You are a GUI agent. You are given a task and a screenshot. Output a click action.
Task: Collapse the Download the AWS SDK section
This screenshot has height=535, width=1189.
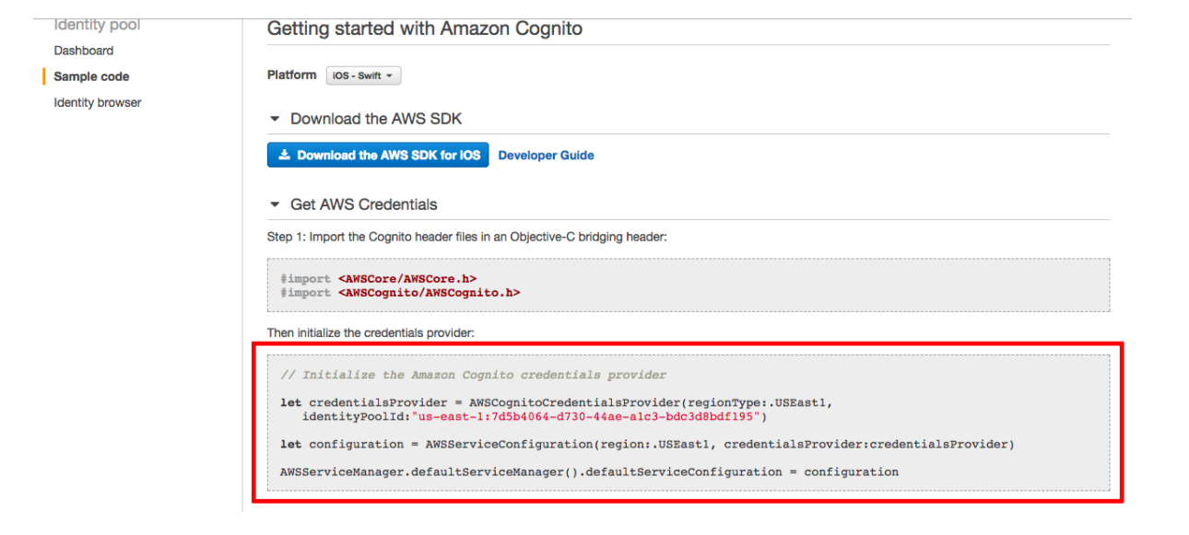click(274, 119)
